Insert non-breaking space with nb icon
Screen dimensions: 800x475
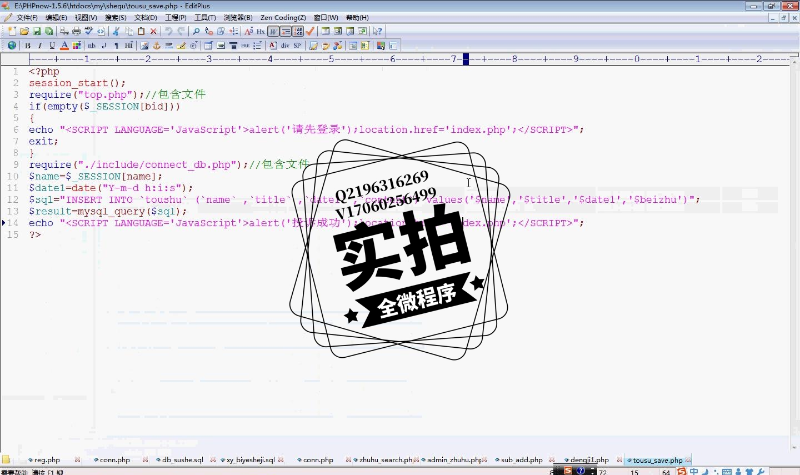tap(92, 46)
